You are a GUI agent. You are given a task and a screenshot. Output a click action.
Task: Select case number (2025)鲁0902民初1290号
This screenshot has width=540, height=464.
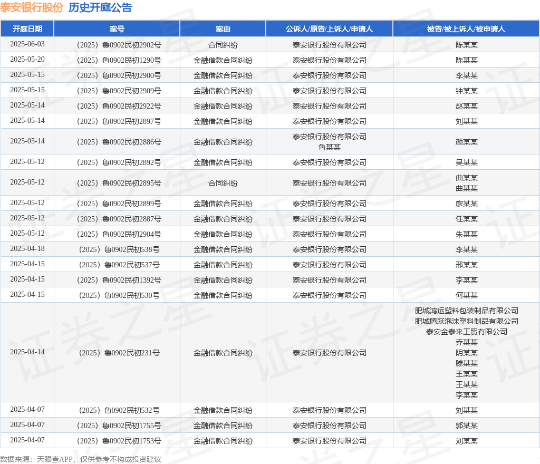[119, 60]
